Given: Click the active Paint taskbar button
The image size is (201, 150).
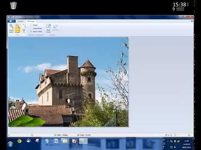Looking at the screenshot, I should coord(83,141).
